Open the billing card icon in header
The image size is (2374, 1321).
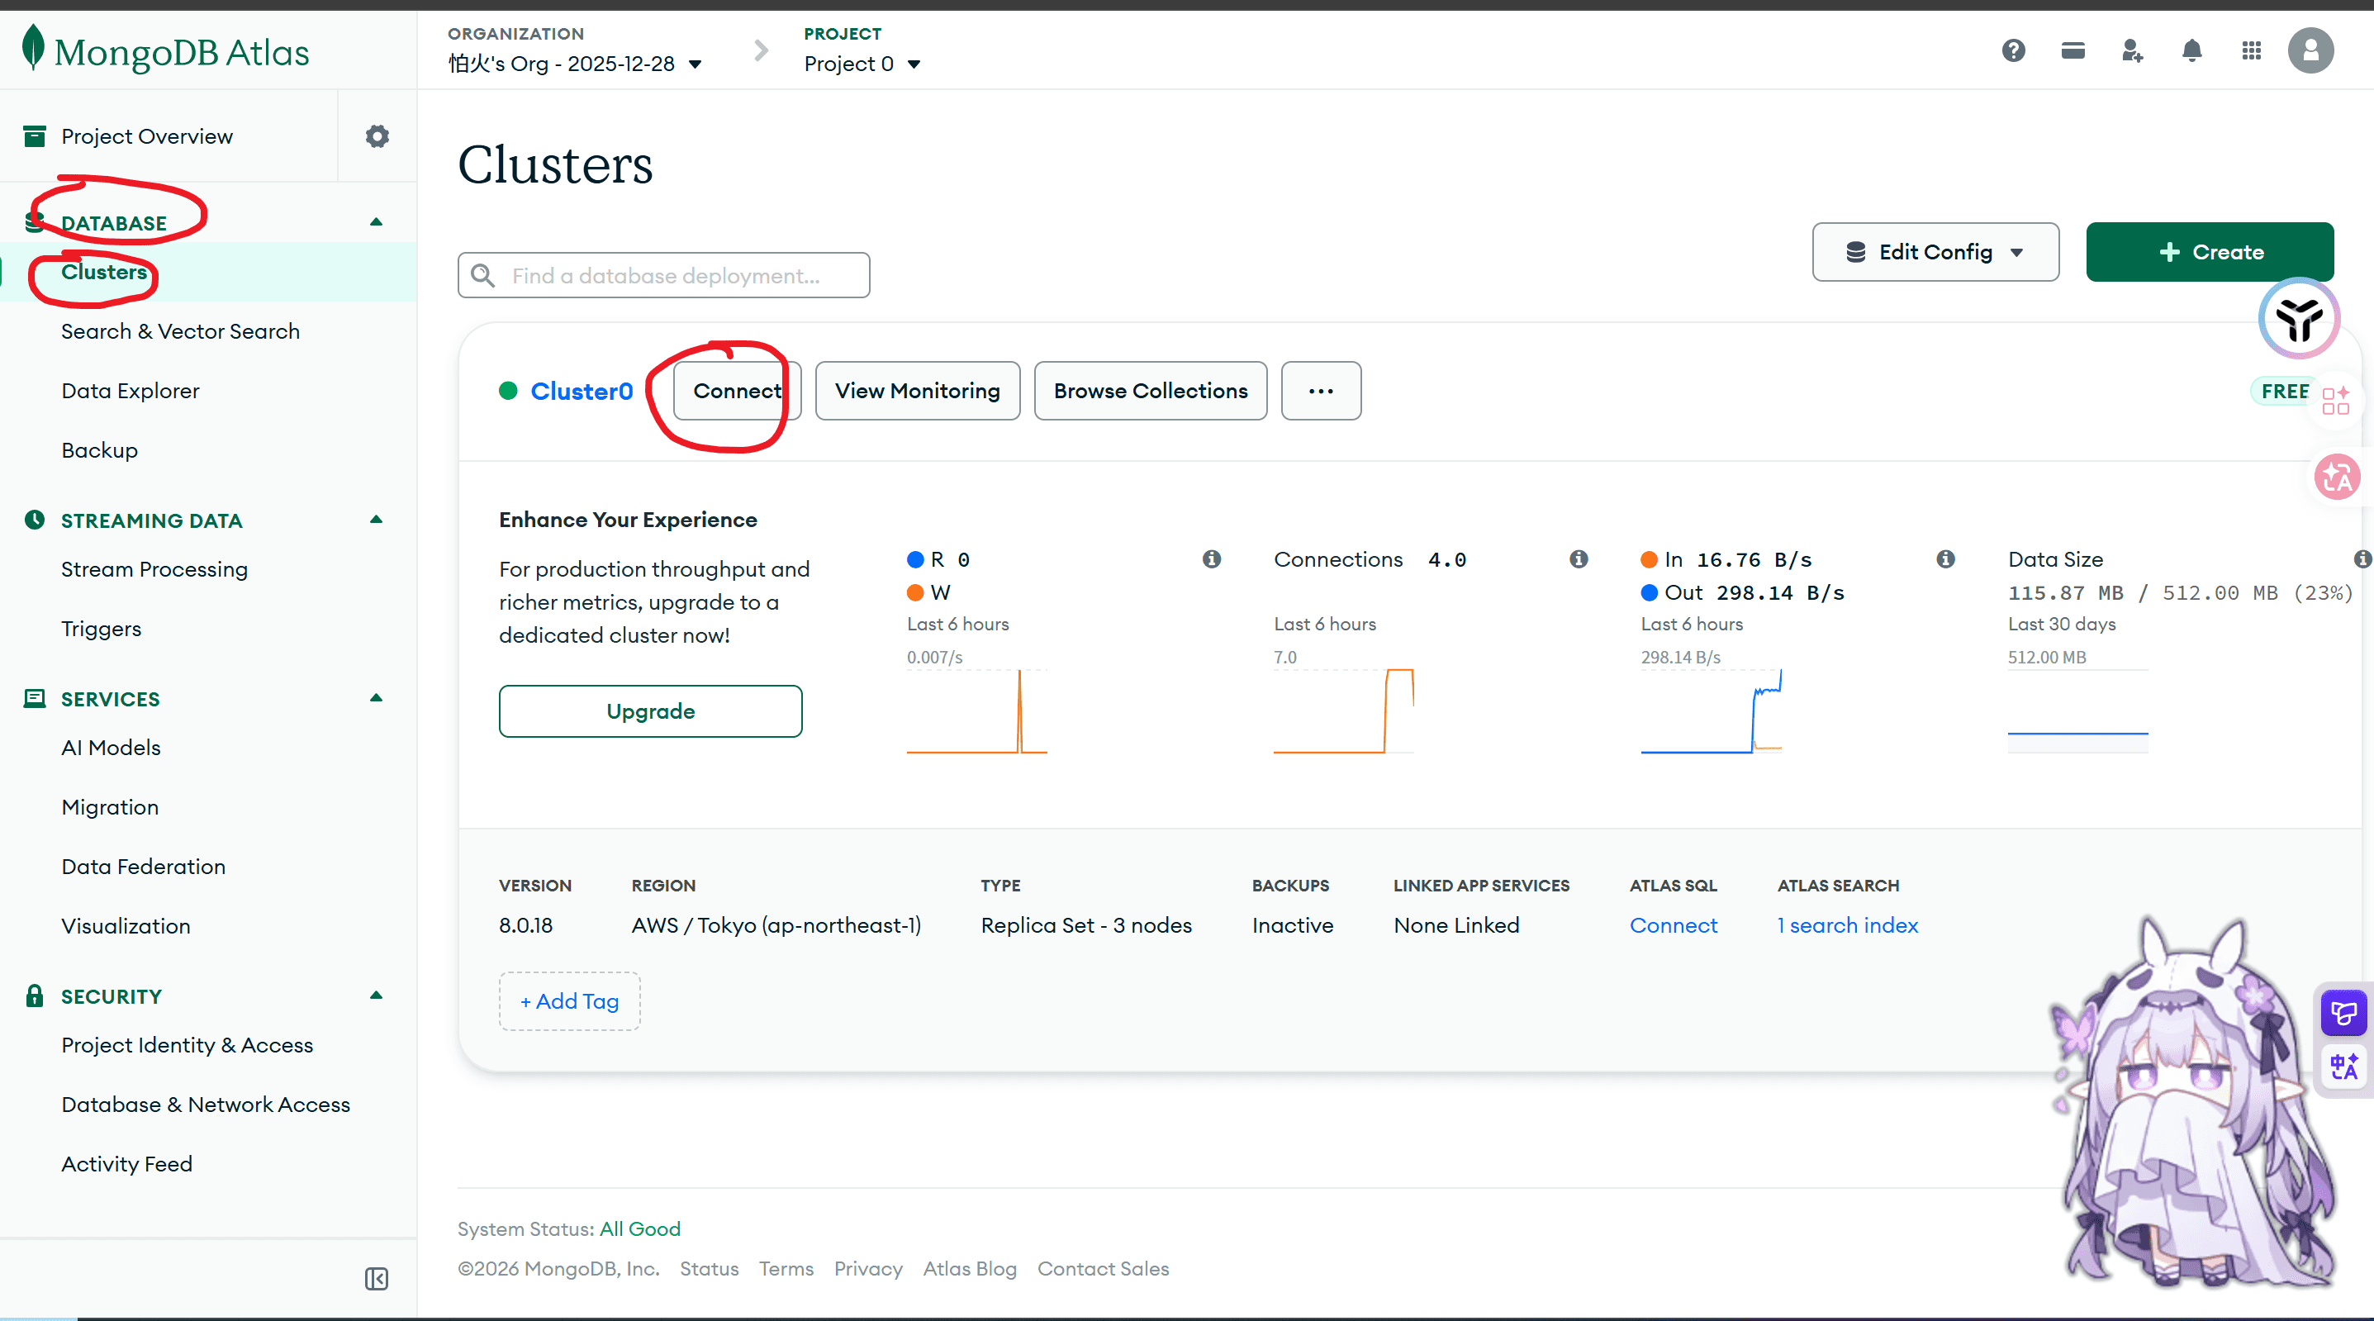(2073, 50)
